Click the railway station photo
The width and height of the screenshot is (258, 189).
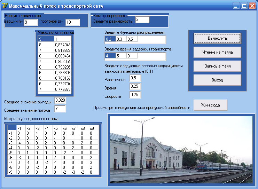(181, 149)
